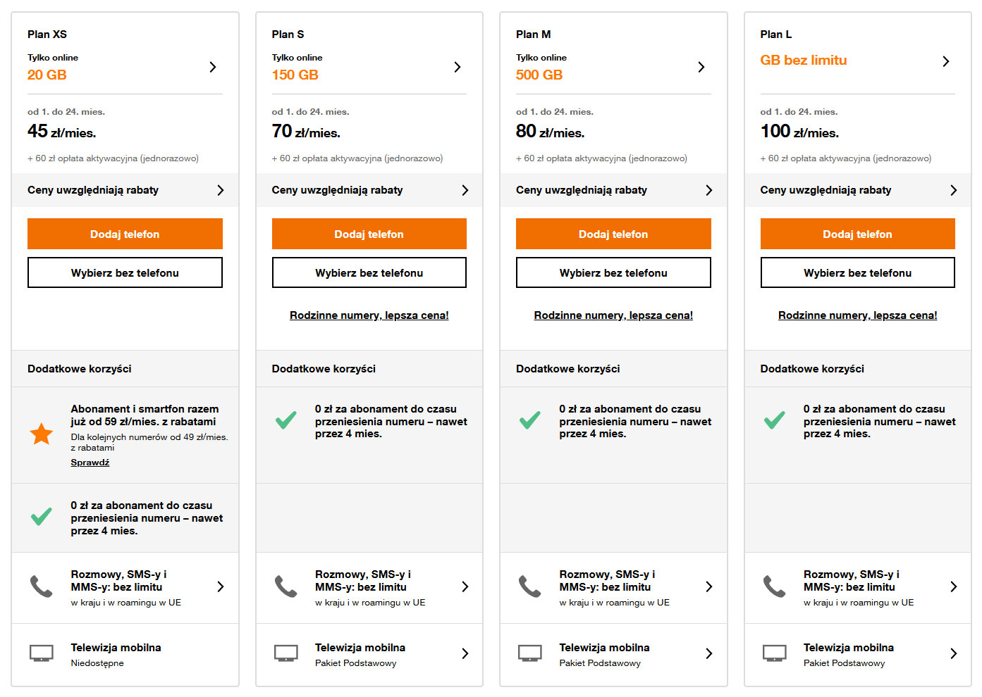The height and width of the screenshot is (697, 982).
Task: Click the phone icon under Plan S
Action: coord(286,586)
